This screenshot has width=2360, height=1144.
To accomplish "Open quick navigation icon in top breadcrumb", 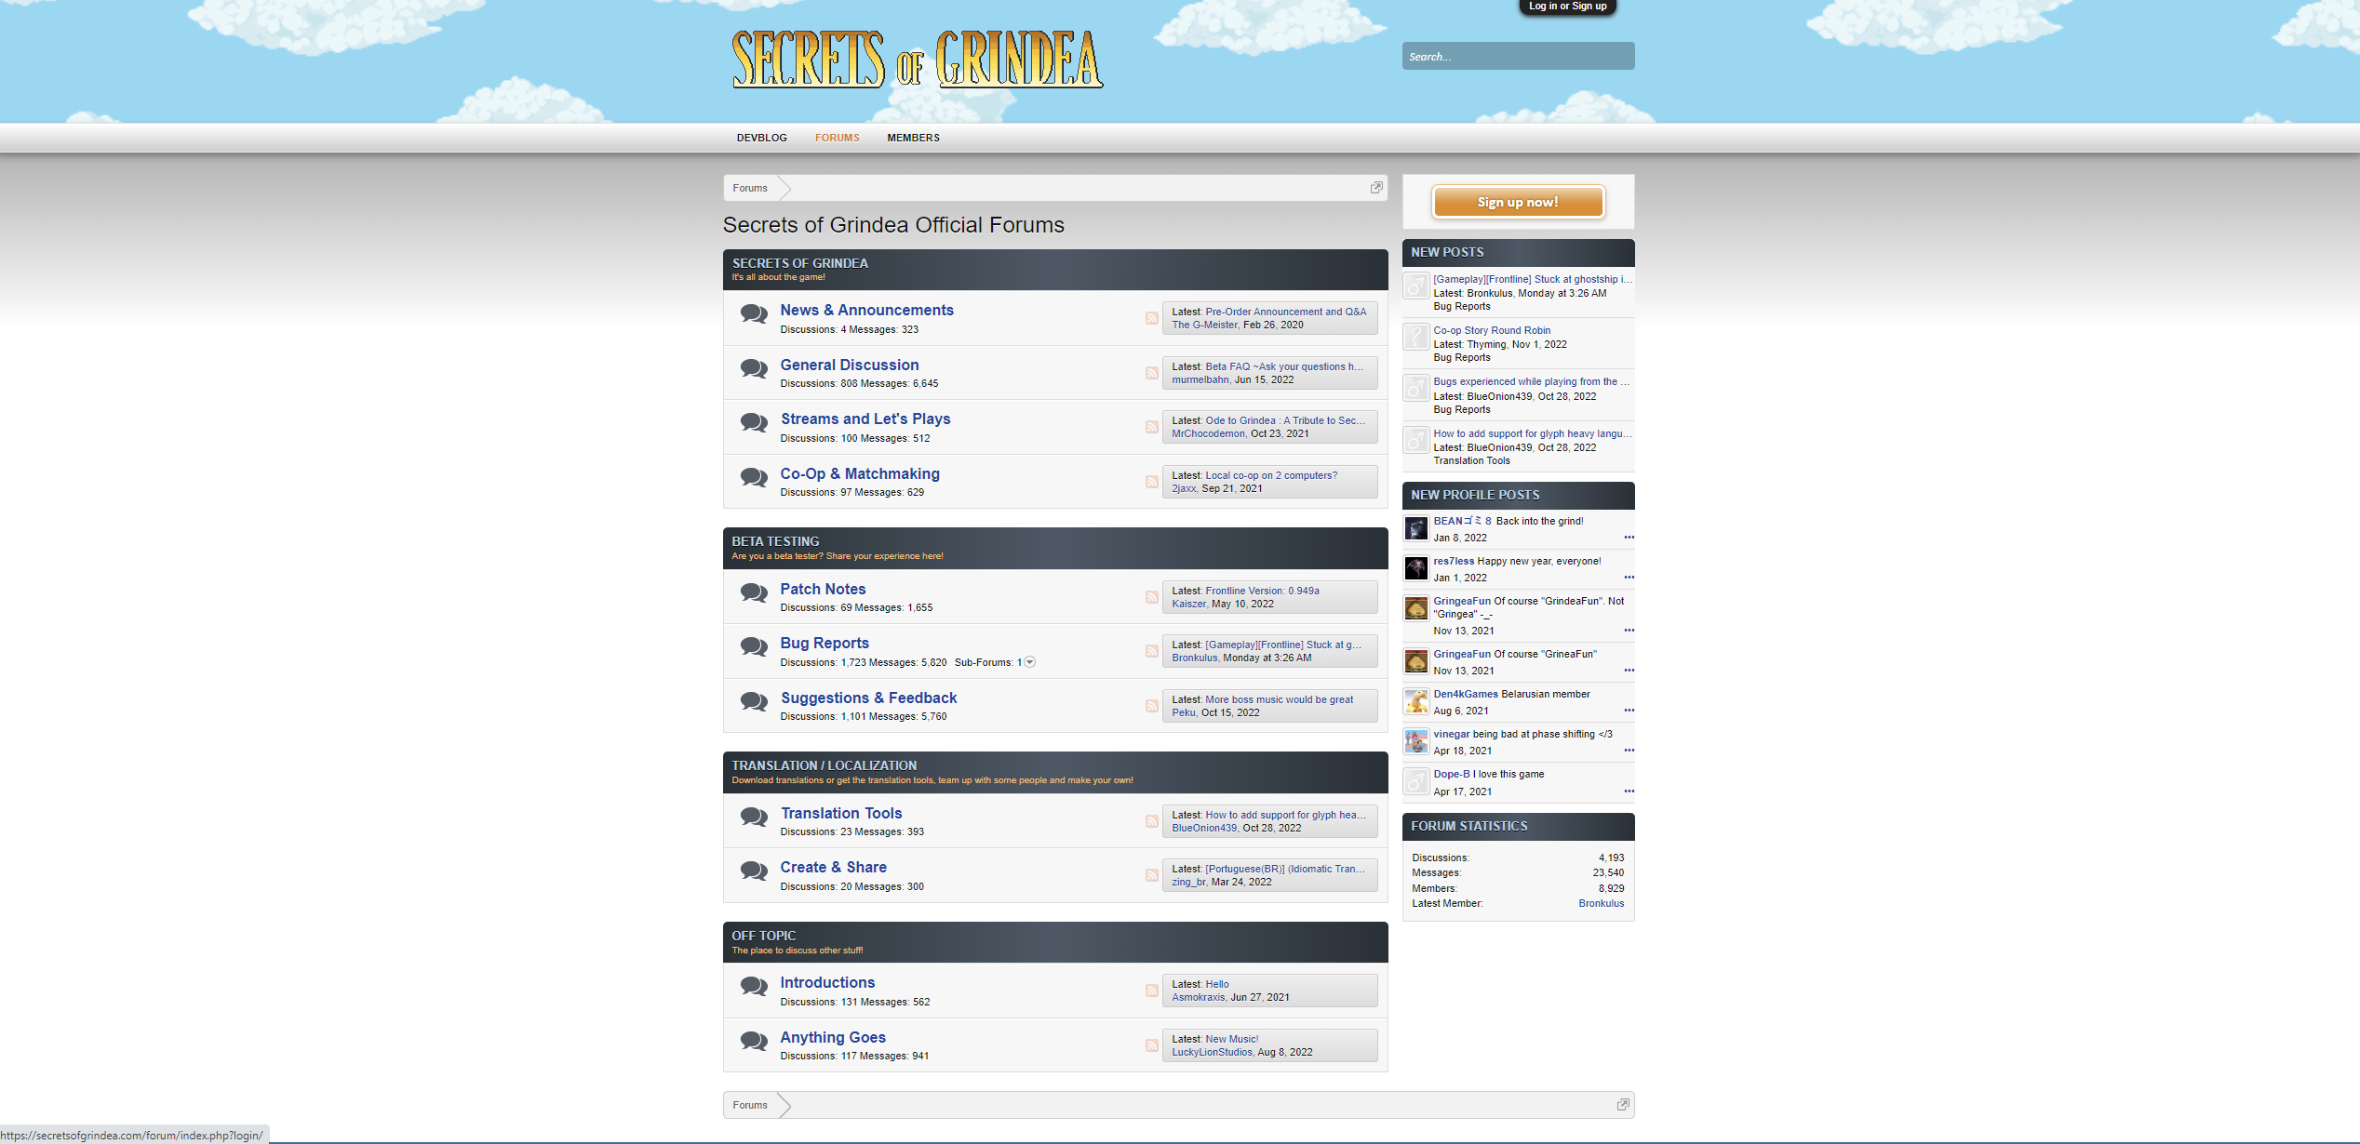I will 1376,188.
